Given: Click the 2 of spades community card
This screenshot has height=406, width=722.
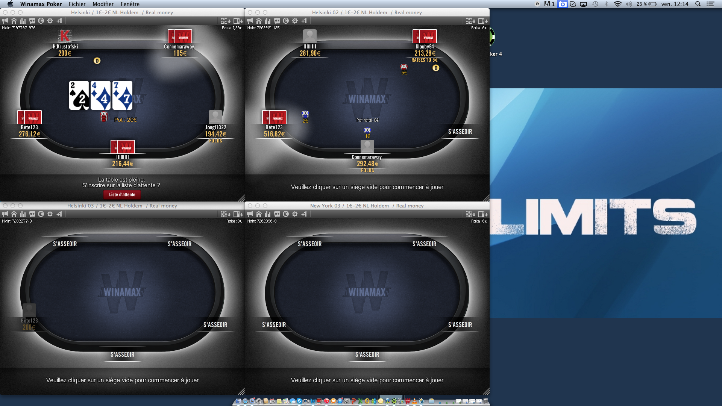Looking at the screenshot, I should pyautogui.click(x=79, y=95).
